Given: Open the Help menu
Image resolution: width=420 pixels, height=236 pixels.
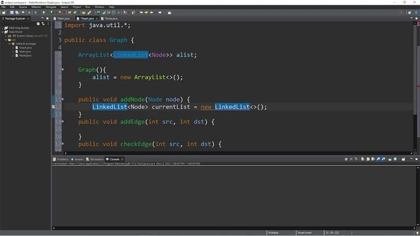Looking at the screenshot, I should pos(112,7).
